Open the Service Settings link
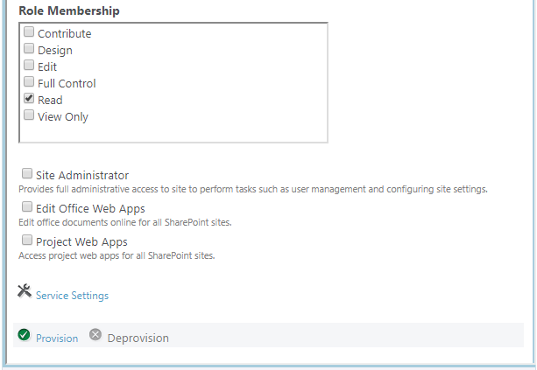Screen dimensions: 537x370 point(72,296)
